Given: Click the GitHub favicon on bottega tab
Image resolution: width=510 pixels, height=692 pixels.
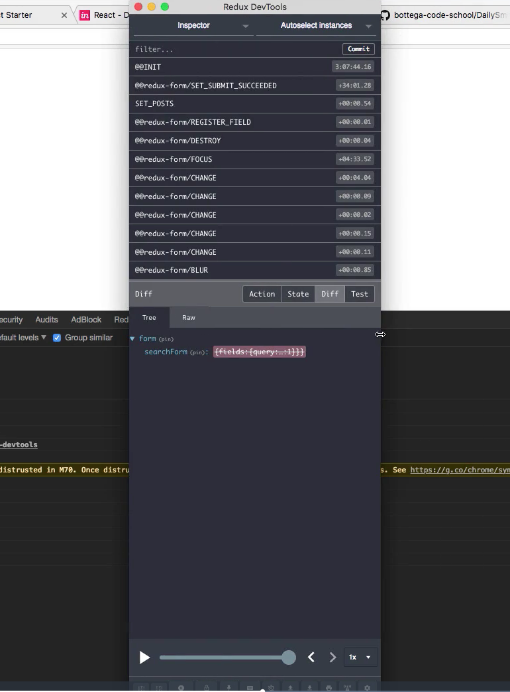Looking at the screenshot, I should pos(385,15).
